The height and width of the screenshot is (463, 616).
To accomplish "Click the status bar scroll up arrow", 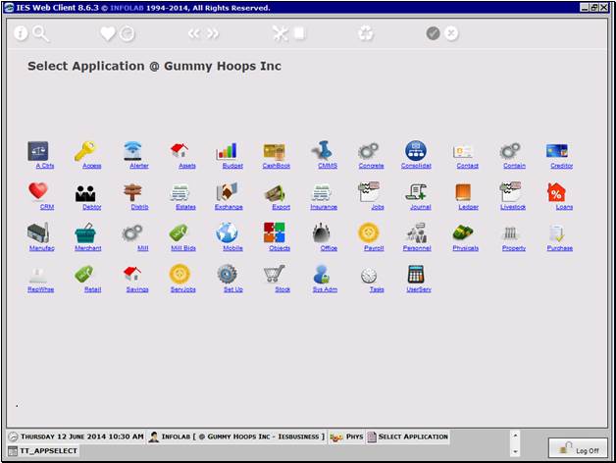I will [x=515, y=436].
